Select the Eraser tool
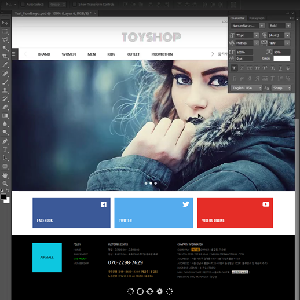Viewport: 300px width, 300px height. pyautogui.click(x=5, y=107)
